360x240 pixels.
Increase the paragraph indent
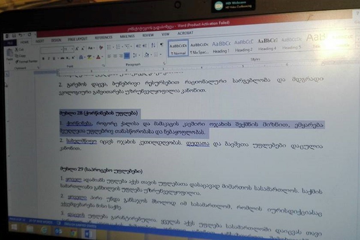pyautogui.click(x=145, y=46)
